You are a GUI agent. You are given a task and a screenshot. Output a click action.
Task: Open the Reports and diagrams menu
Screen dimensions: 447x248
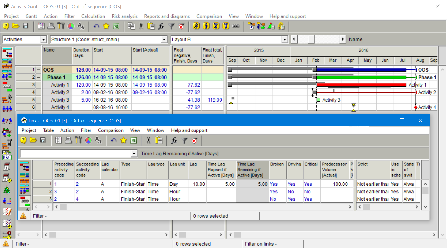pyautogui.click(x=167, y=16)
